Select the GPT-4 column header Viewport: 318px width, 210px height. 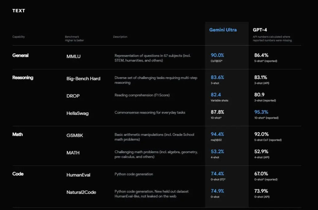tap(261, 30)
